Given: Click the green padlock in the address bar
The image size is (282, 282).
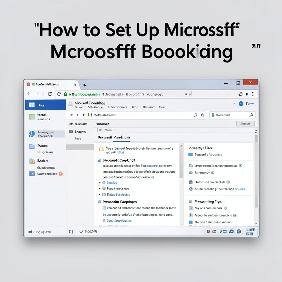Looking at the screenshot, I should 66,94.
